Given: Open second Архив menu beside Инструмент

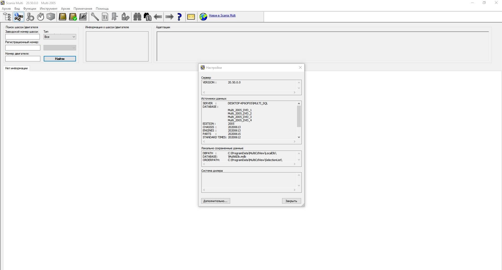Looking at the screenshot, I should (x=65, y=9).
